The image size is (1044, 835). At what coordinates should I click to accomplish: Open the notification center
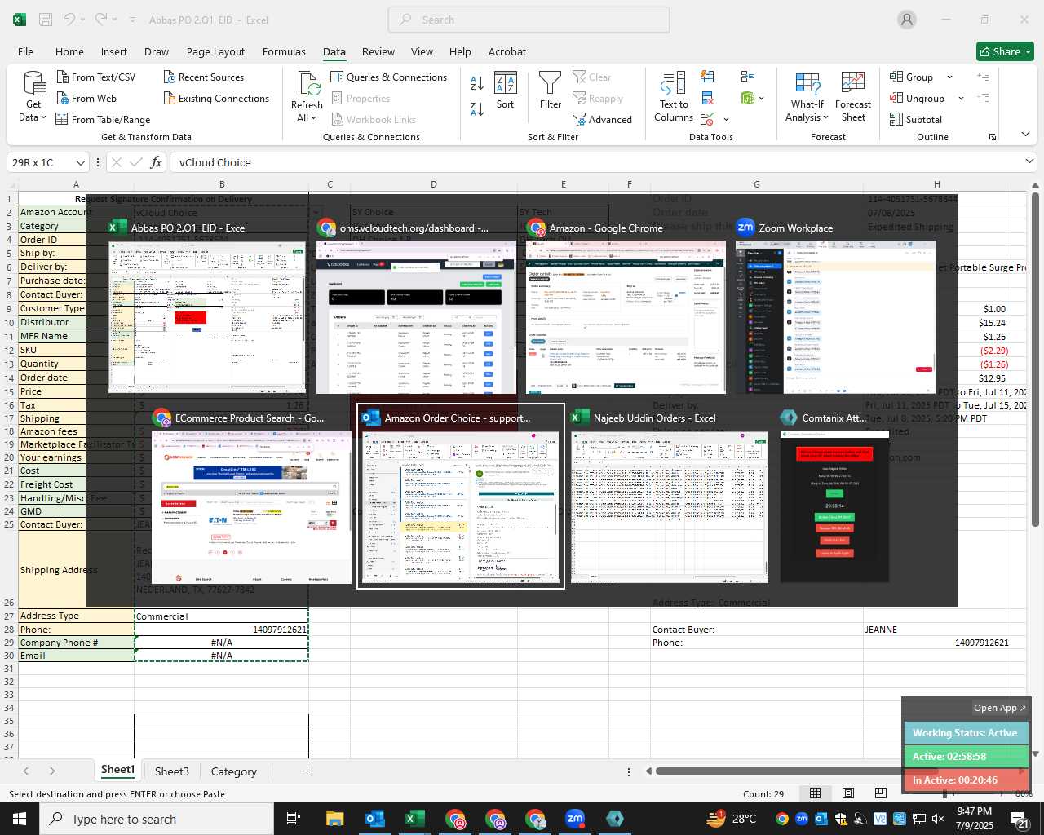pyautogui.click(x=1019, y=819)
